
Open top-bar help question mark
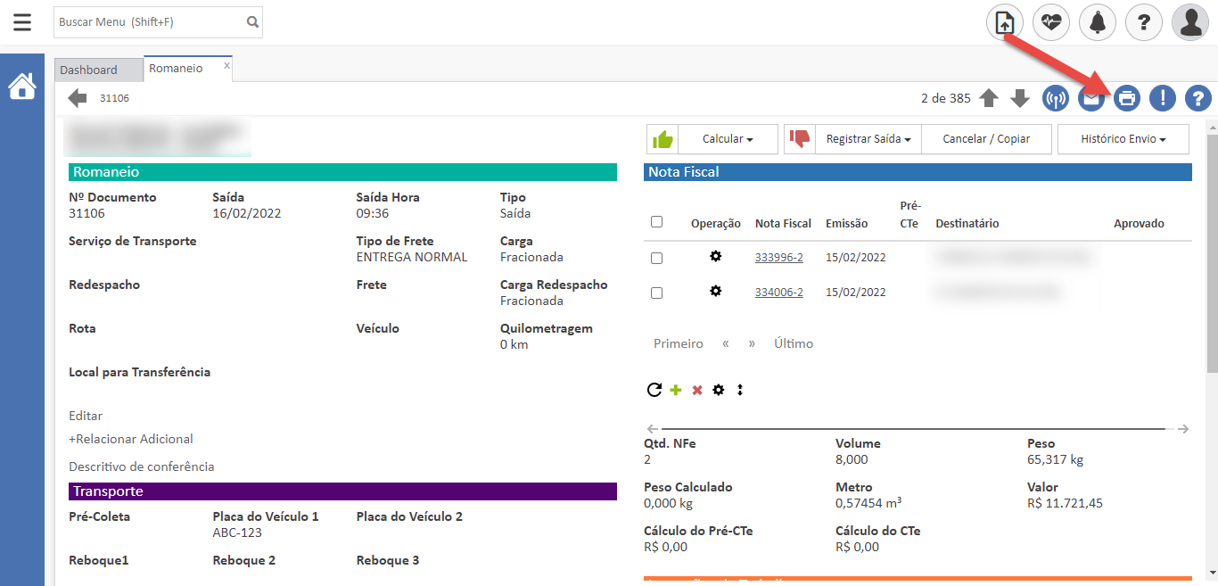pyautogui.click(x=1144, y=22)
